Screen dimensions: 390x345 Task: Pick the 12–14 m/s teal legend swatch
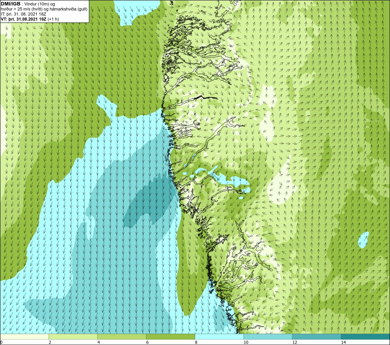[317, 336]
